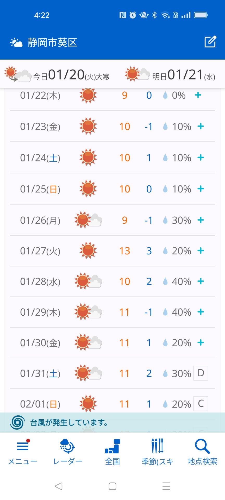Open the menu hamburger icon
The width and height of the screenshot is (225, 500).
[22, 446]
